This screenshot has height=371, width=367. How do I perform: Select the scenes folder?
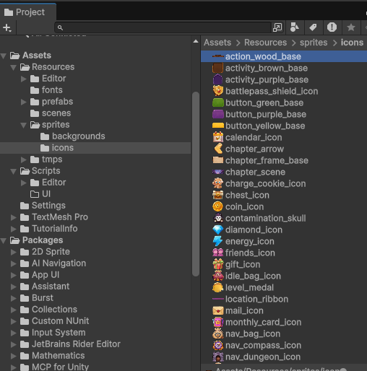(x=51, y=113)
